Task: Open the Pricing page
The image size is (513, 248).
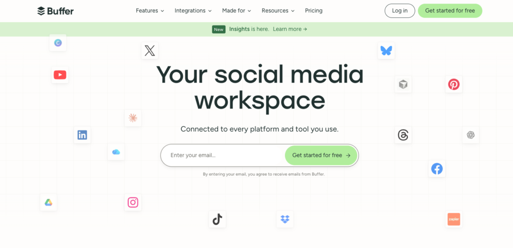Action: point(314,11)
